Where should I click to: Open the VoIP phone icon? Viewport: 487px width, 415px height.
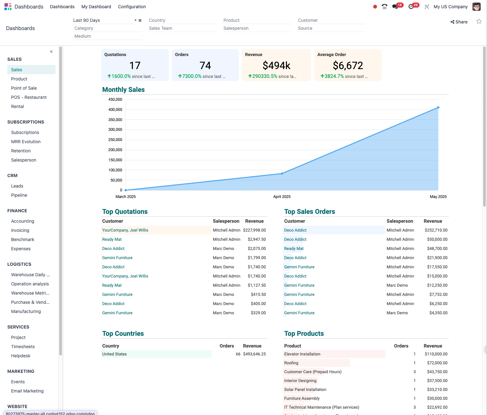point(385,7)
